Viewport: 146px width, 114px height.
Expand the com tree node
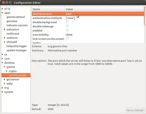pyautogui.click(x=2, y=59)
